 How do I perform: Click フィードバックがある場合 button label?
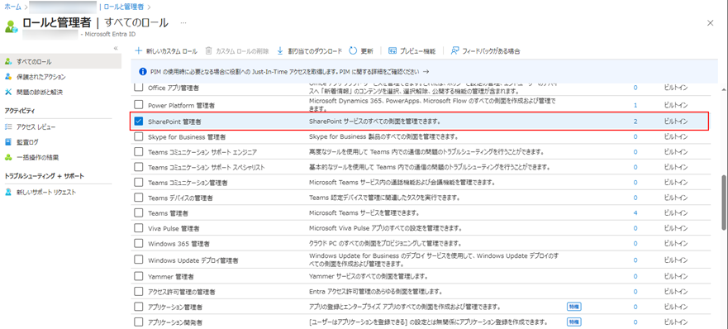[x=491, y=51]
